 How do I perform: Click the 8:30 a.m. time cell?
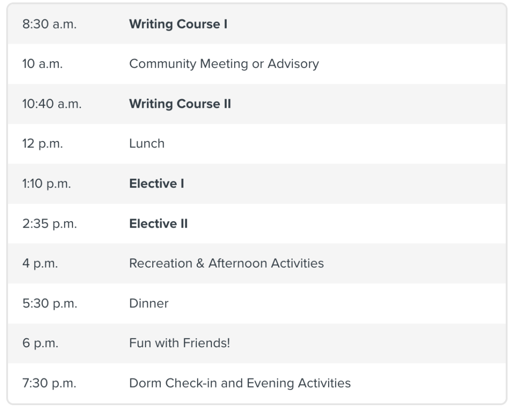click(49, 24)
